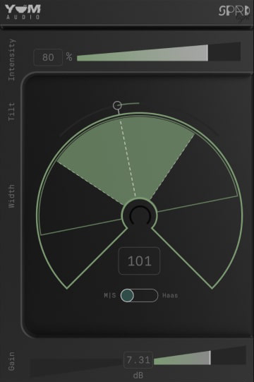
Task: Click the Gain label
Action: (x=11, y=362)
